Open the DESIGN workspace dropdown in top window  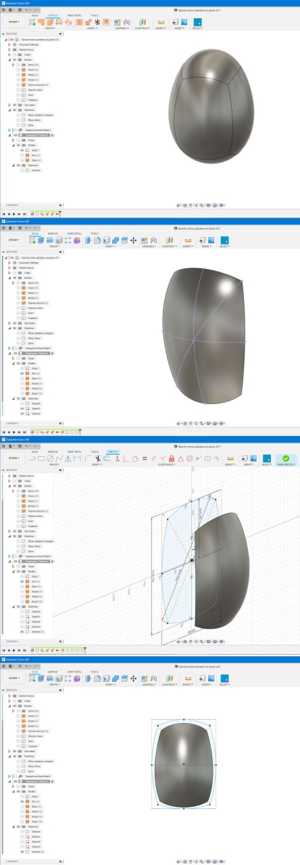click(x=14, y=22)
